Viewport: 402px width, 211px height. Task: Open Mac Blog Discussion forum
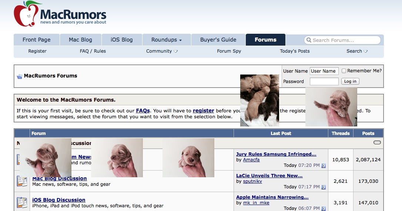click(x=60, y=178)
